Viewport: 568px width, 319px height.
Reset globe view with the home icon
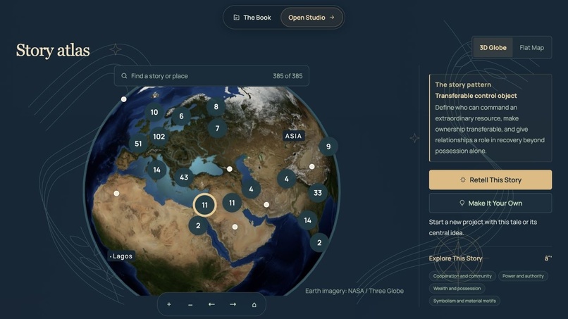pos(254,304)
